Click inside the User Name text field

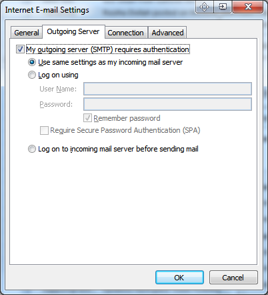(167, 89)
